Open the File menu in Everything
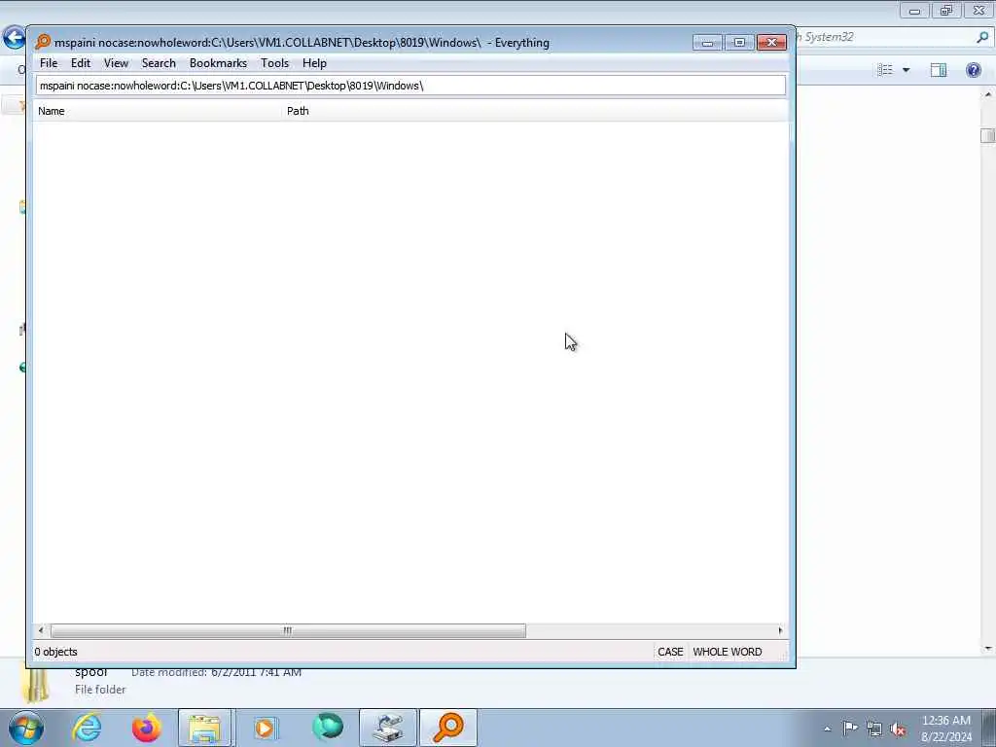This screenshot has height=747, width=996. 49,63
